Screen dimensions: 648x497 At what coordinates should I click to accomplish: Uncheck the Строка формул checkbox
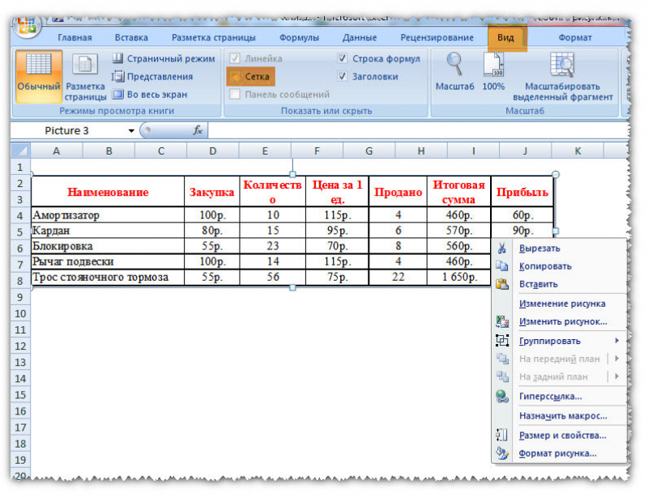342,58
